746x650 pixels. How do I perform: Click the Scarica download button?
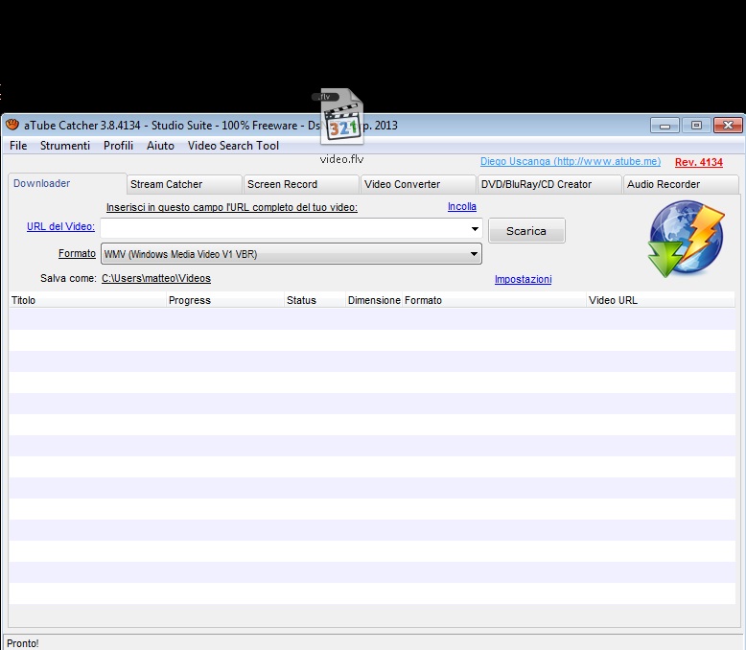coord(526,231)
